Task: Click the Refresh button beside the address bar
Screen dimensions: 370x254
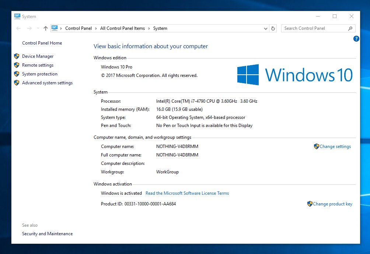Action: (273, 28)
